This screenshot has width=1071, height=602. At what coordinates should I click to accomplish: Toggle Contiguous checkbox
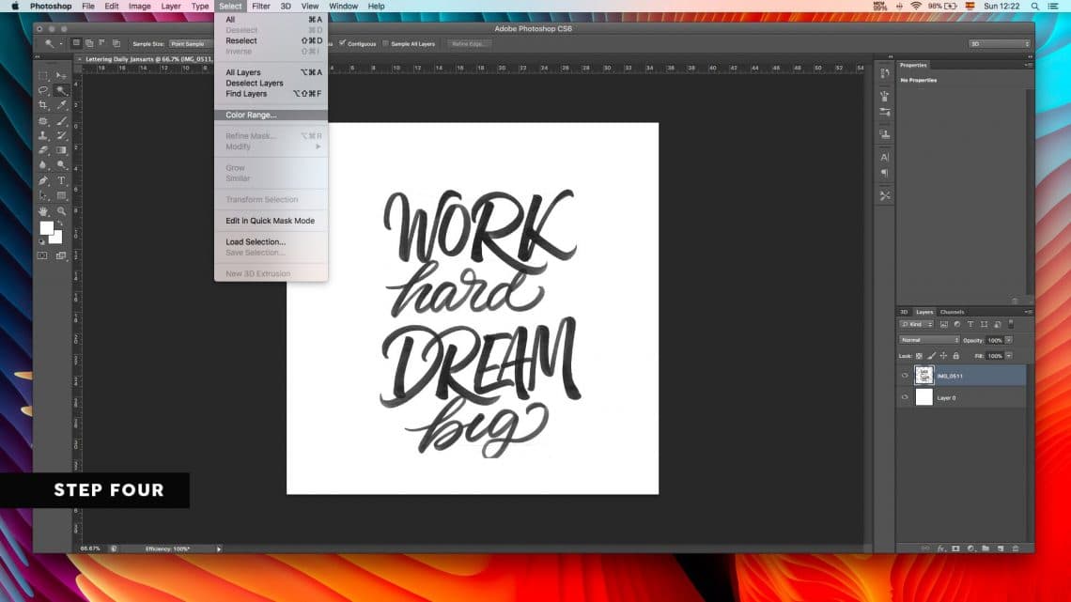(342, 43)
